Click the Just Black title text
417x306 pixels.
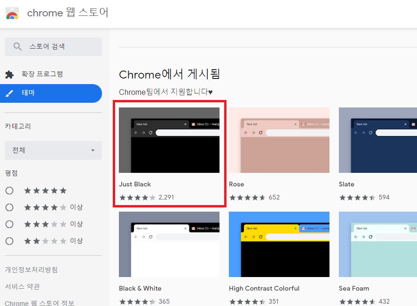(x=135, y=184)
